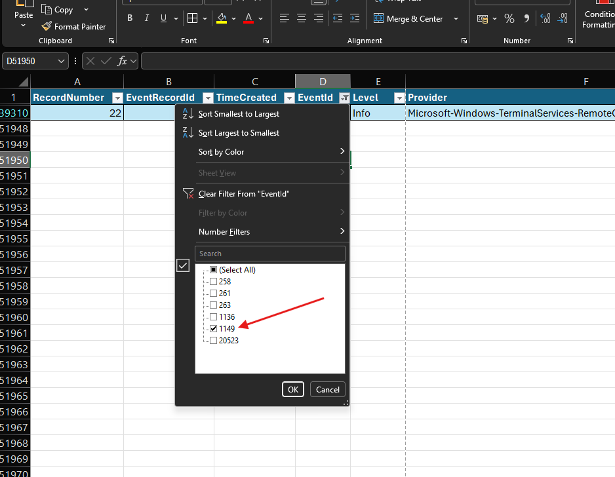Activate the Format Painter brush
The width and height of the screenshot is (615, 477).
(47, 26)
